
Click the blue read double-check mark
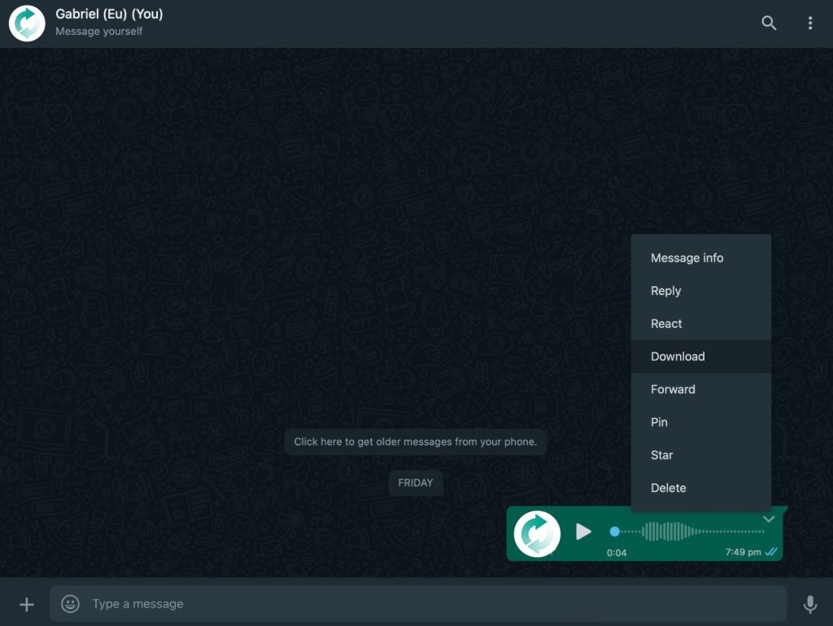pos(771,552)
